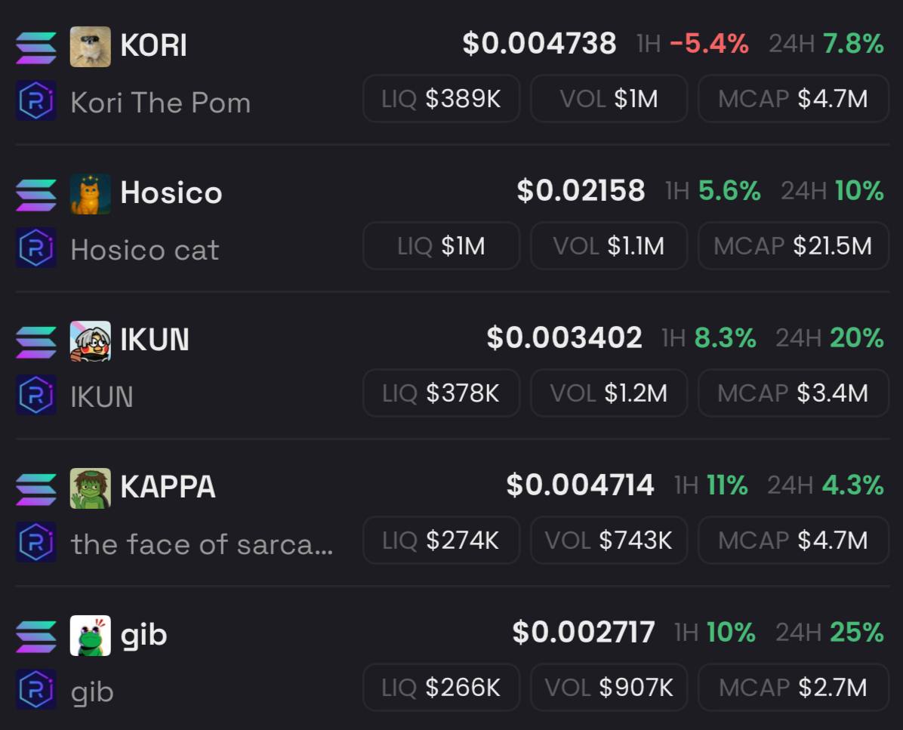Click the gib price $0.002717

pyautogui.click(x=584, y=632)
